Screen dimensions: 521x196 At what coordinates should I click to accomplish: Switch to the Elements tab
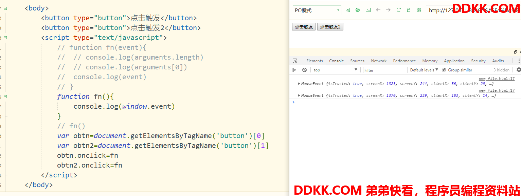click(315, 61)
